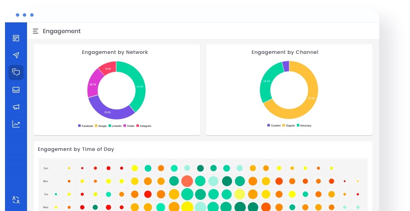Viewport: 410px width, 211px height.
Task: Click the purple 31.0% donut segment
Action: coord(108,112)
